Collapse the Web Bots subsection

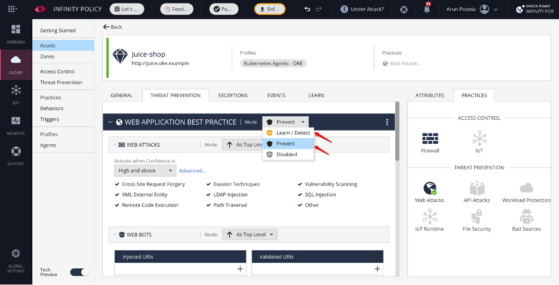coord(115,235)
